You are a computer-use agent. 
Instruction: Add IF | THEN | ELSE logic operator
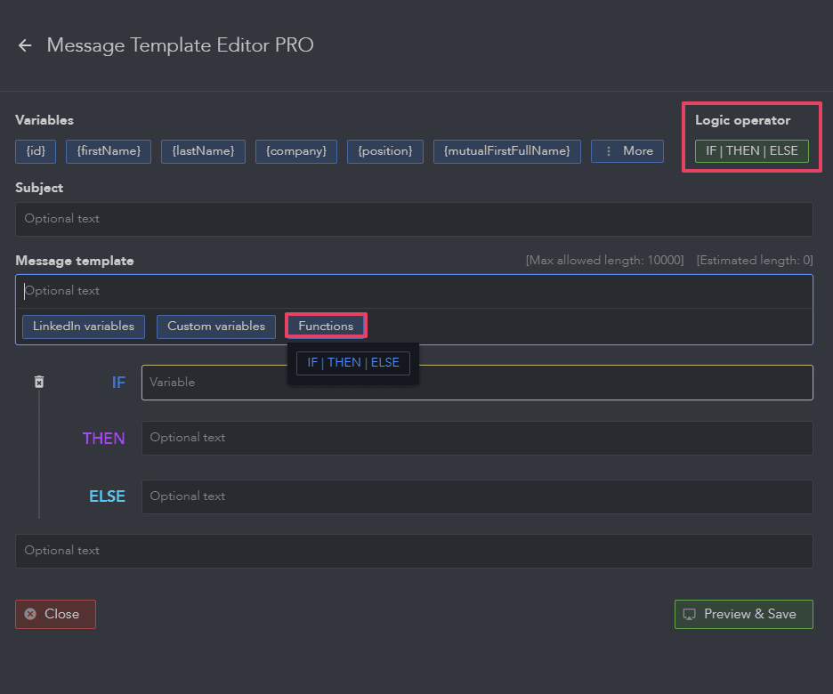click(752, 151)
